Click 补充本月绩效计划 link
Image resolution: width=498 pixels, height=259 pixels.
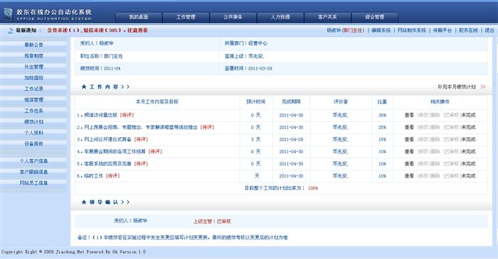point(457,87)
